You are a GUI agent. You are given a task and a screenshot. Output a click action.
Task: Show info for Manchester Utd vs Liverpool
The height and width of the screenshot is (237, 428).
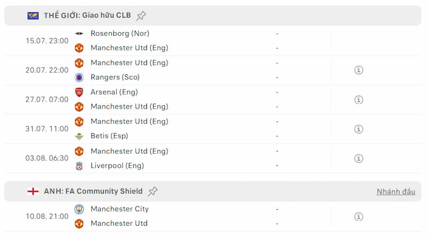tap(359, 158)
